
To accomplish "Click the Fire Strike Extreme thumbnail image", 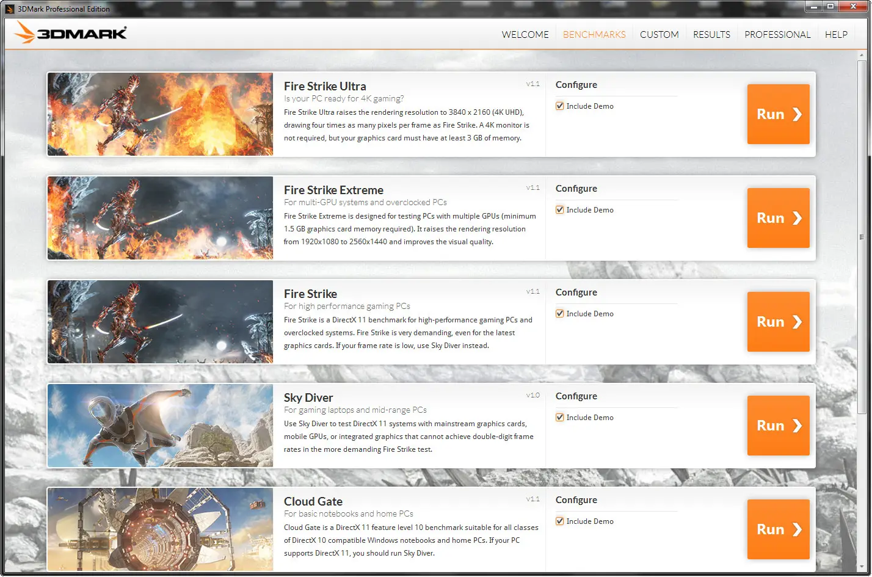I will [160, 218].
